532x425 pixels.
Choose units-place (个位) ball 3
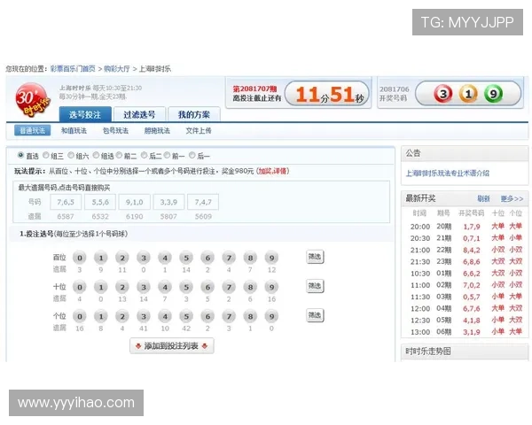(144, 317)
